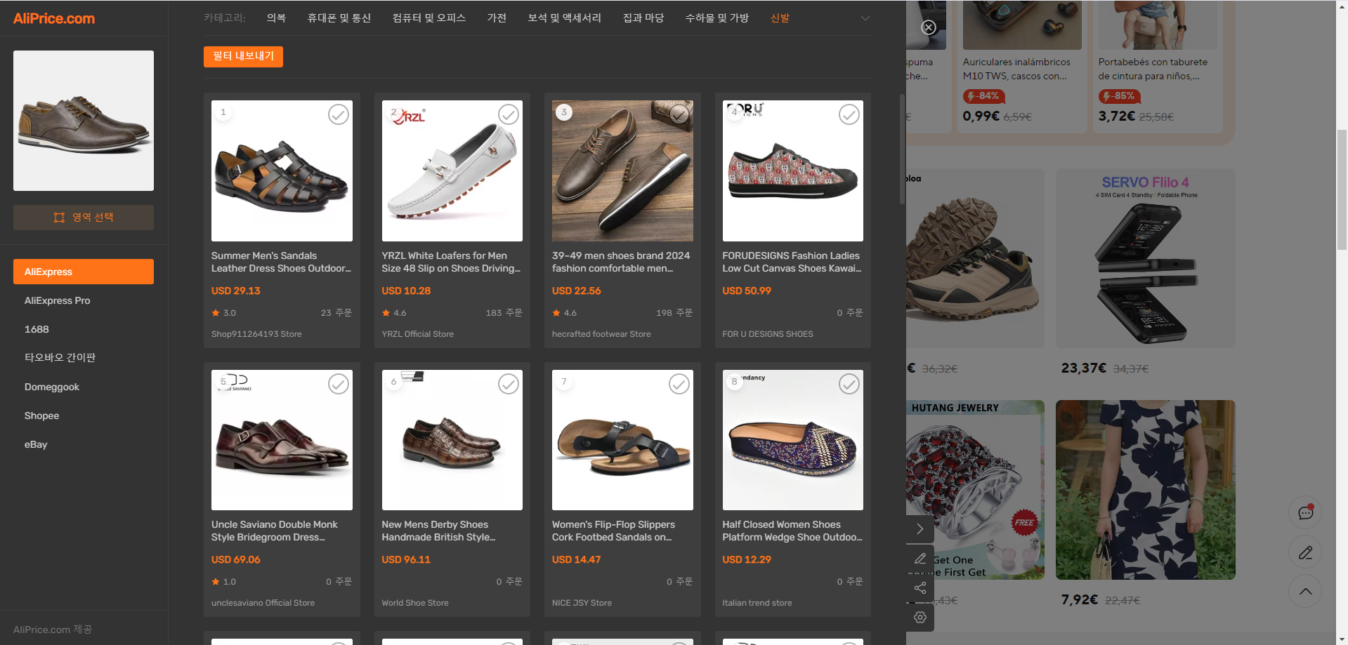The height and width of the screenshot is (645, 1348).
Task: Collapse the panel with right arrow icon
Action: (x=920, y=529)
